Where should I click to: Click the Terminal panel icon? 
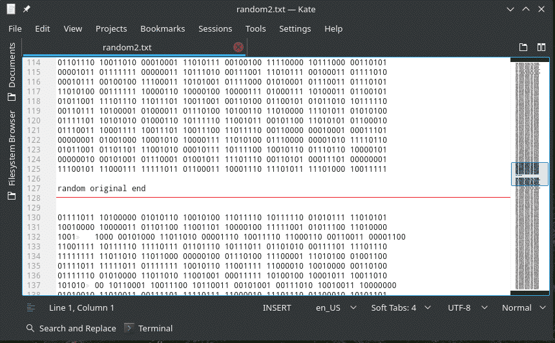[x=129, y=328]
